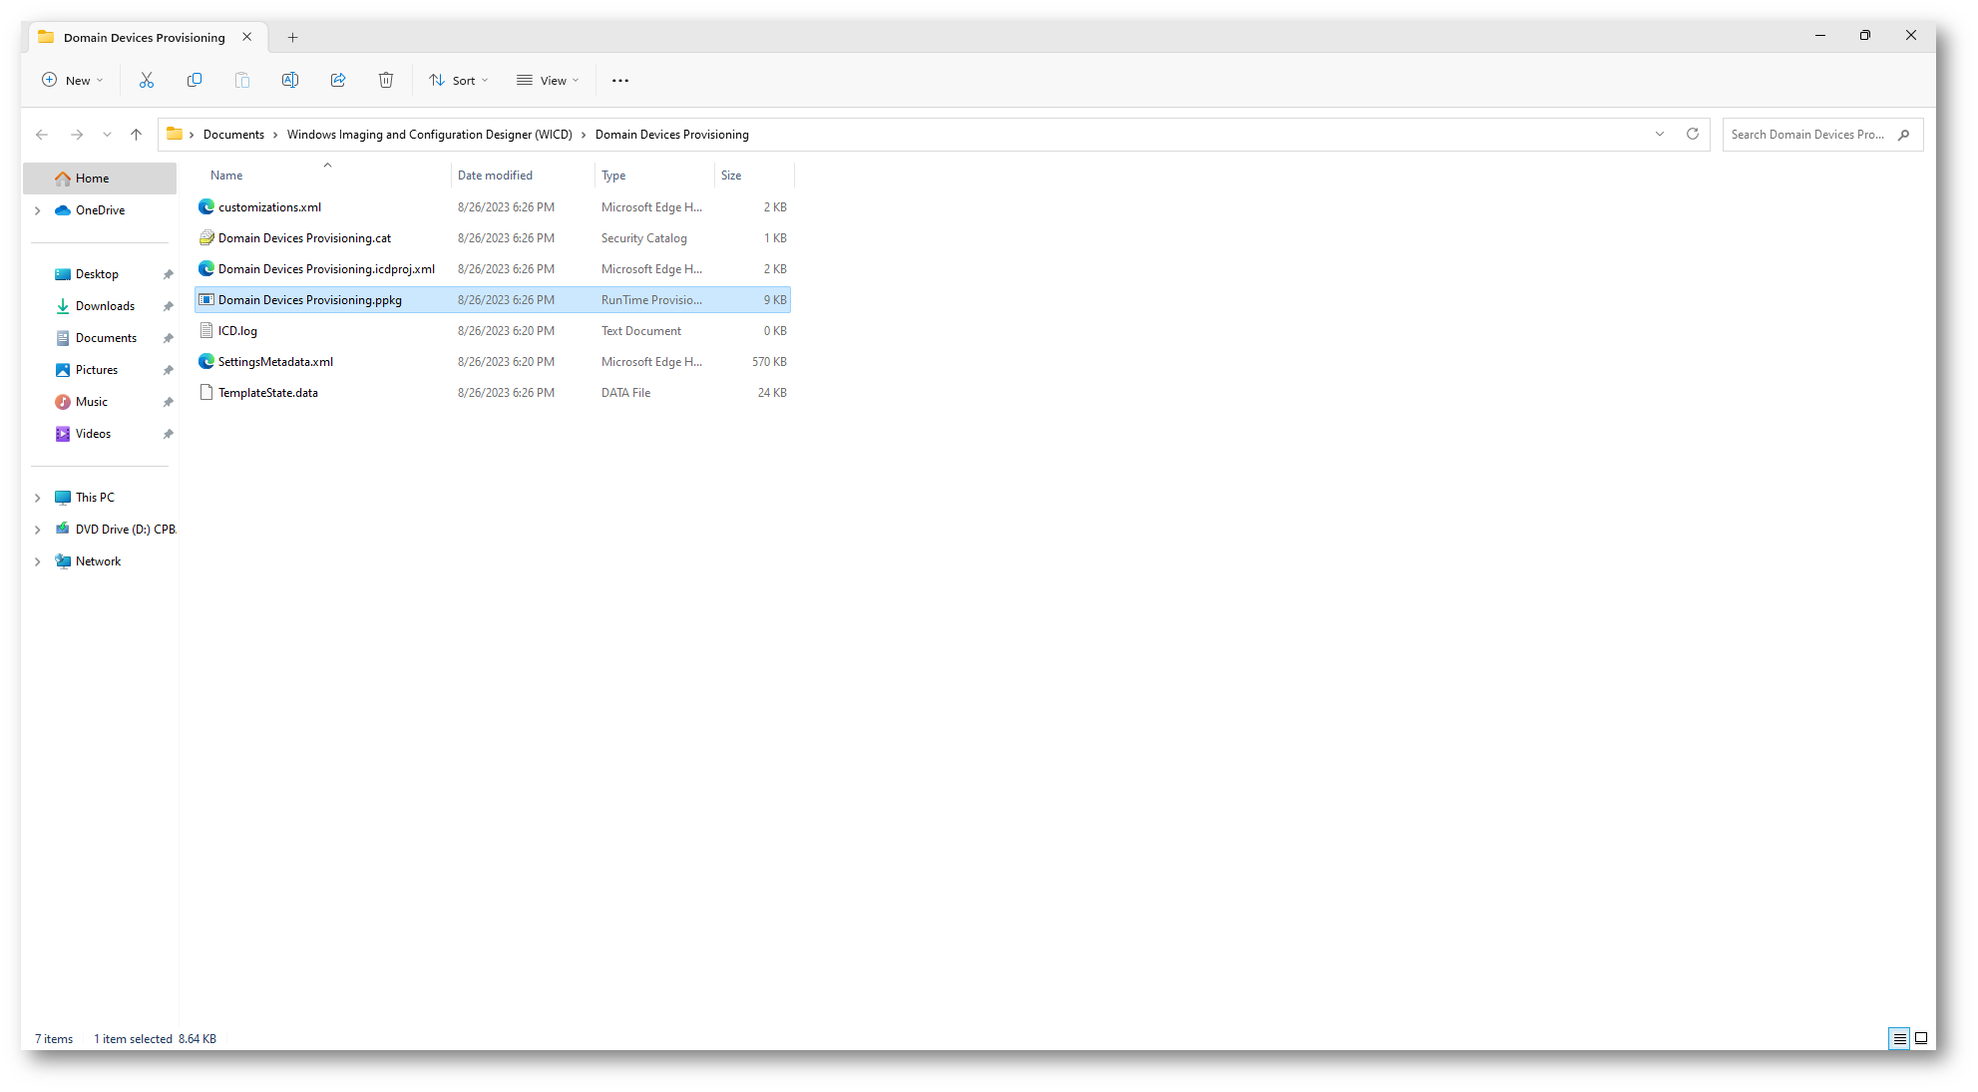Select the customizations.xml file name
Screen dimensions: 1978x1092
coord(269,207)
